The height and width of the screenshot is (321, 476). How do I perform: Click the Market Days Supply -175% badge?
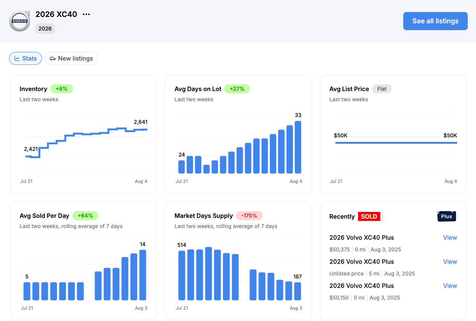click(x=249, y=216)
